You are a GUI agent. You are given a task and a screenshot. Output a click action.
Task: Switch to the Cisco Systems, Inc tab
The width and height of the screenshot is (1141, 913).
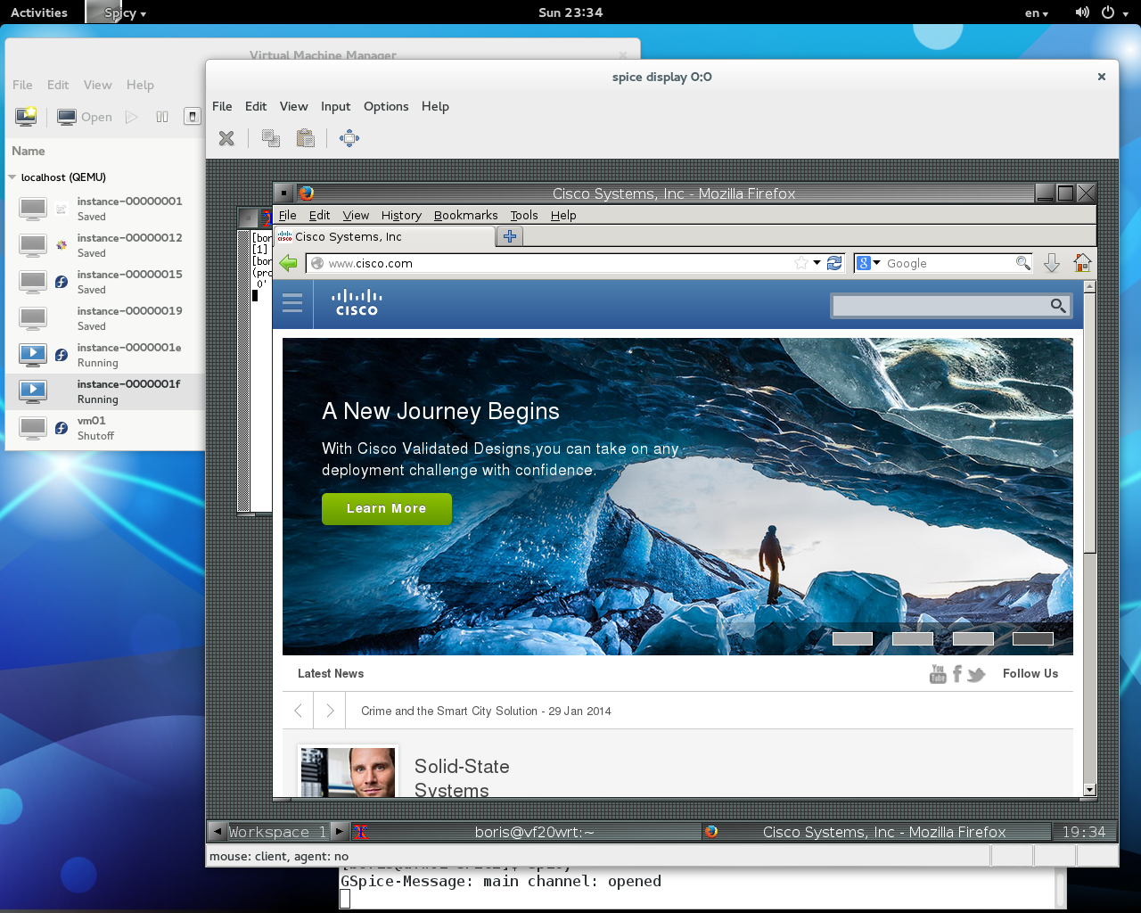(x=383, y=237)
